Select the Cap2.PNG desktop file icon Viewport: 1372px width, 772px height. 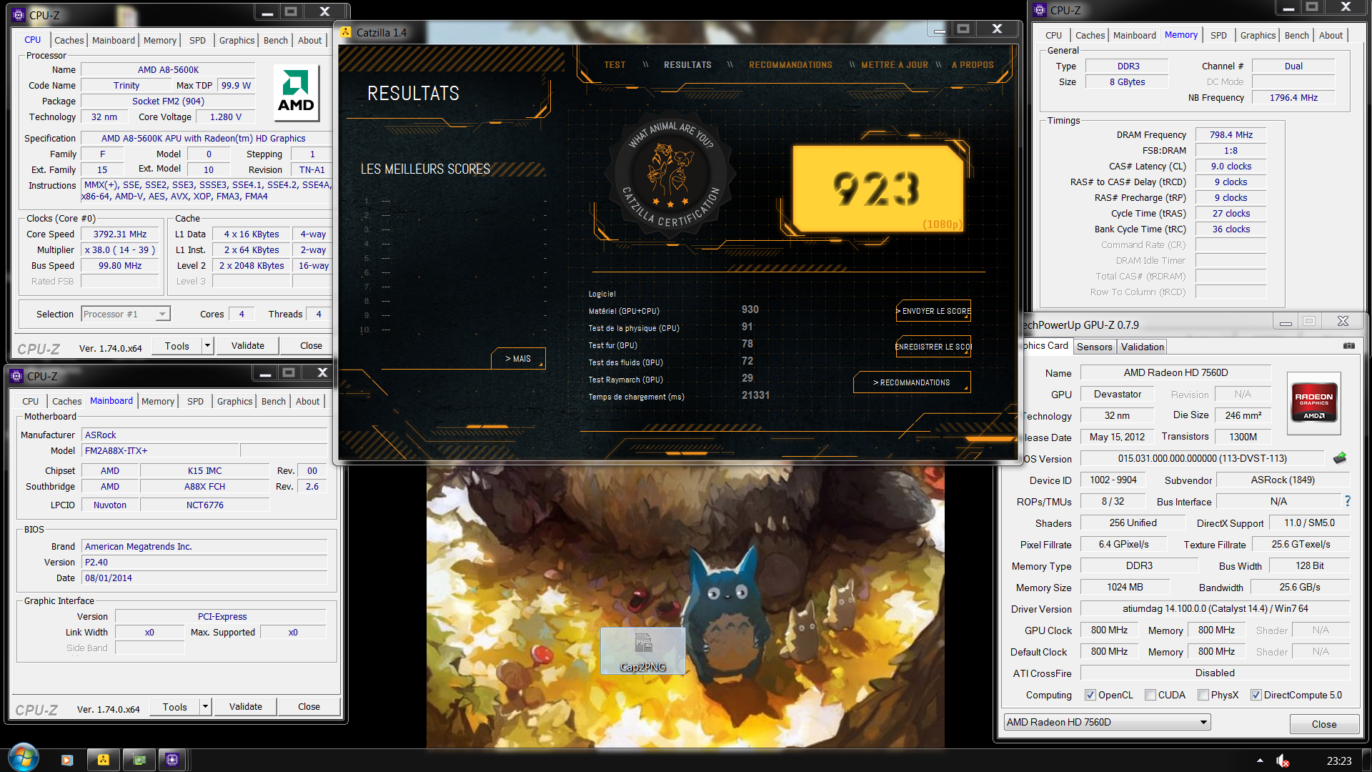point(642,650)
